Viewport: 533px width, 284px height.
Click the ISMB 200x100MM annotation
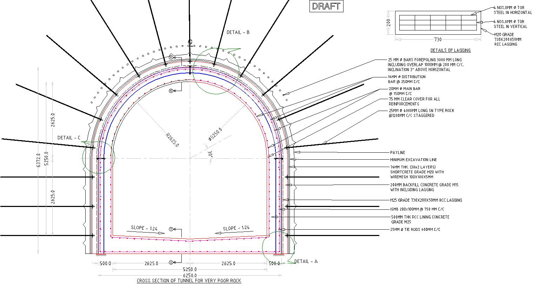(x=417, y=209)
